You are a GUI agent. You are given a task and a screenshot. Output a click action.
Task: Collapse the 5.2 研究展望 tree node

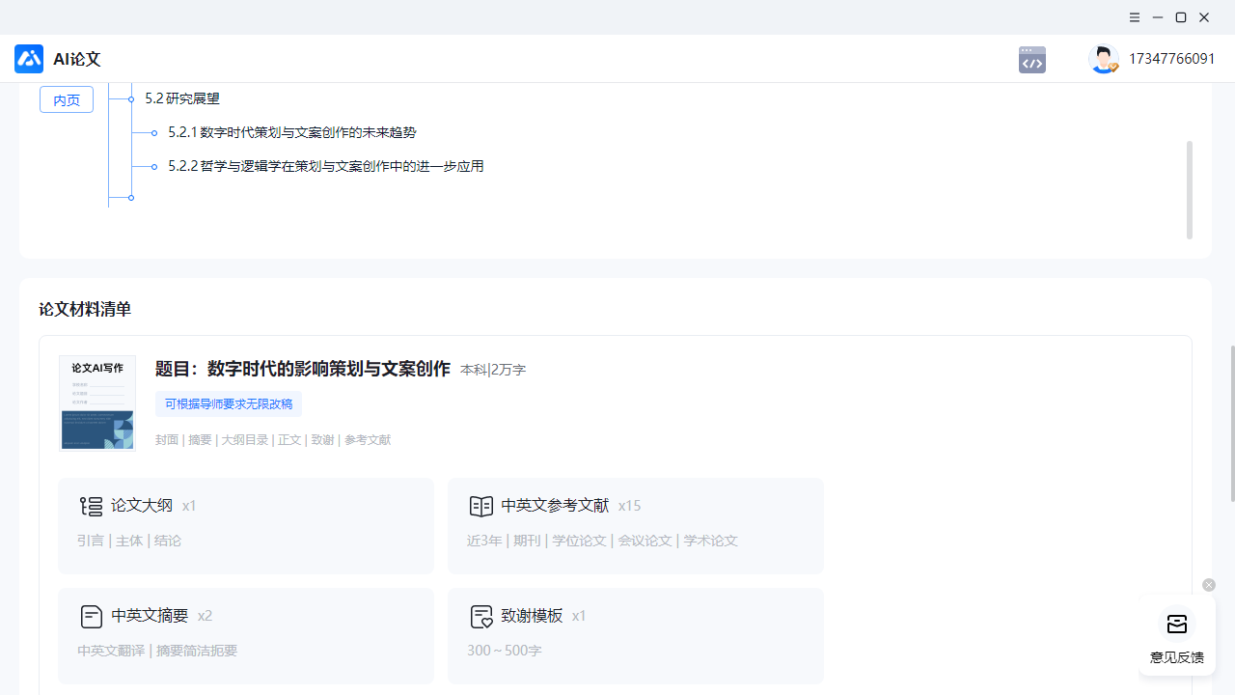point(131,97)
